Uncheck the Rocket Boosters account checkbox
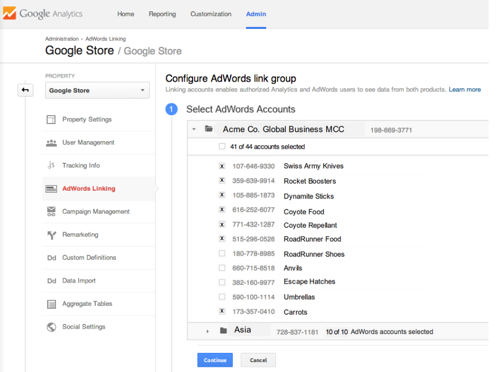497x372 pixels. [222, 180]
